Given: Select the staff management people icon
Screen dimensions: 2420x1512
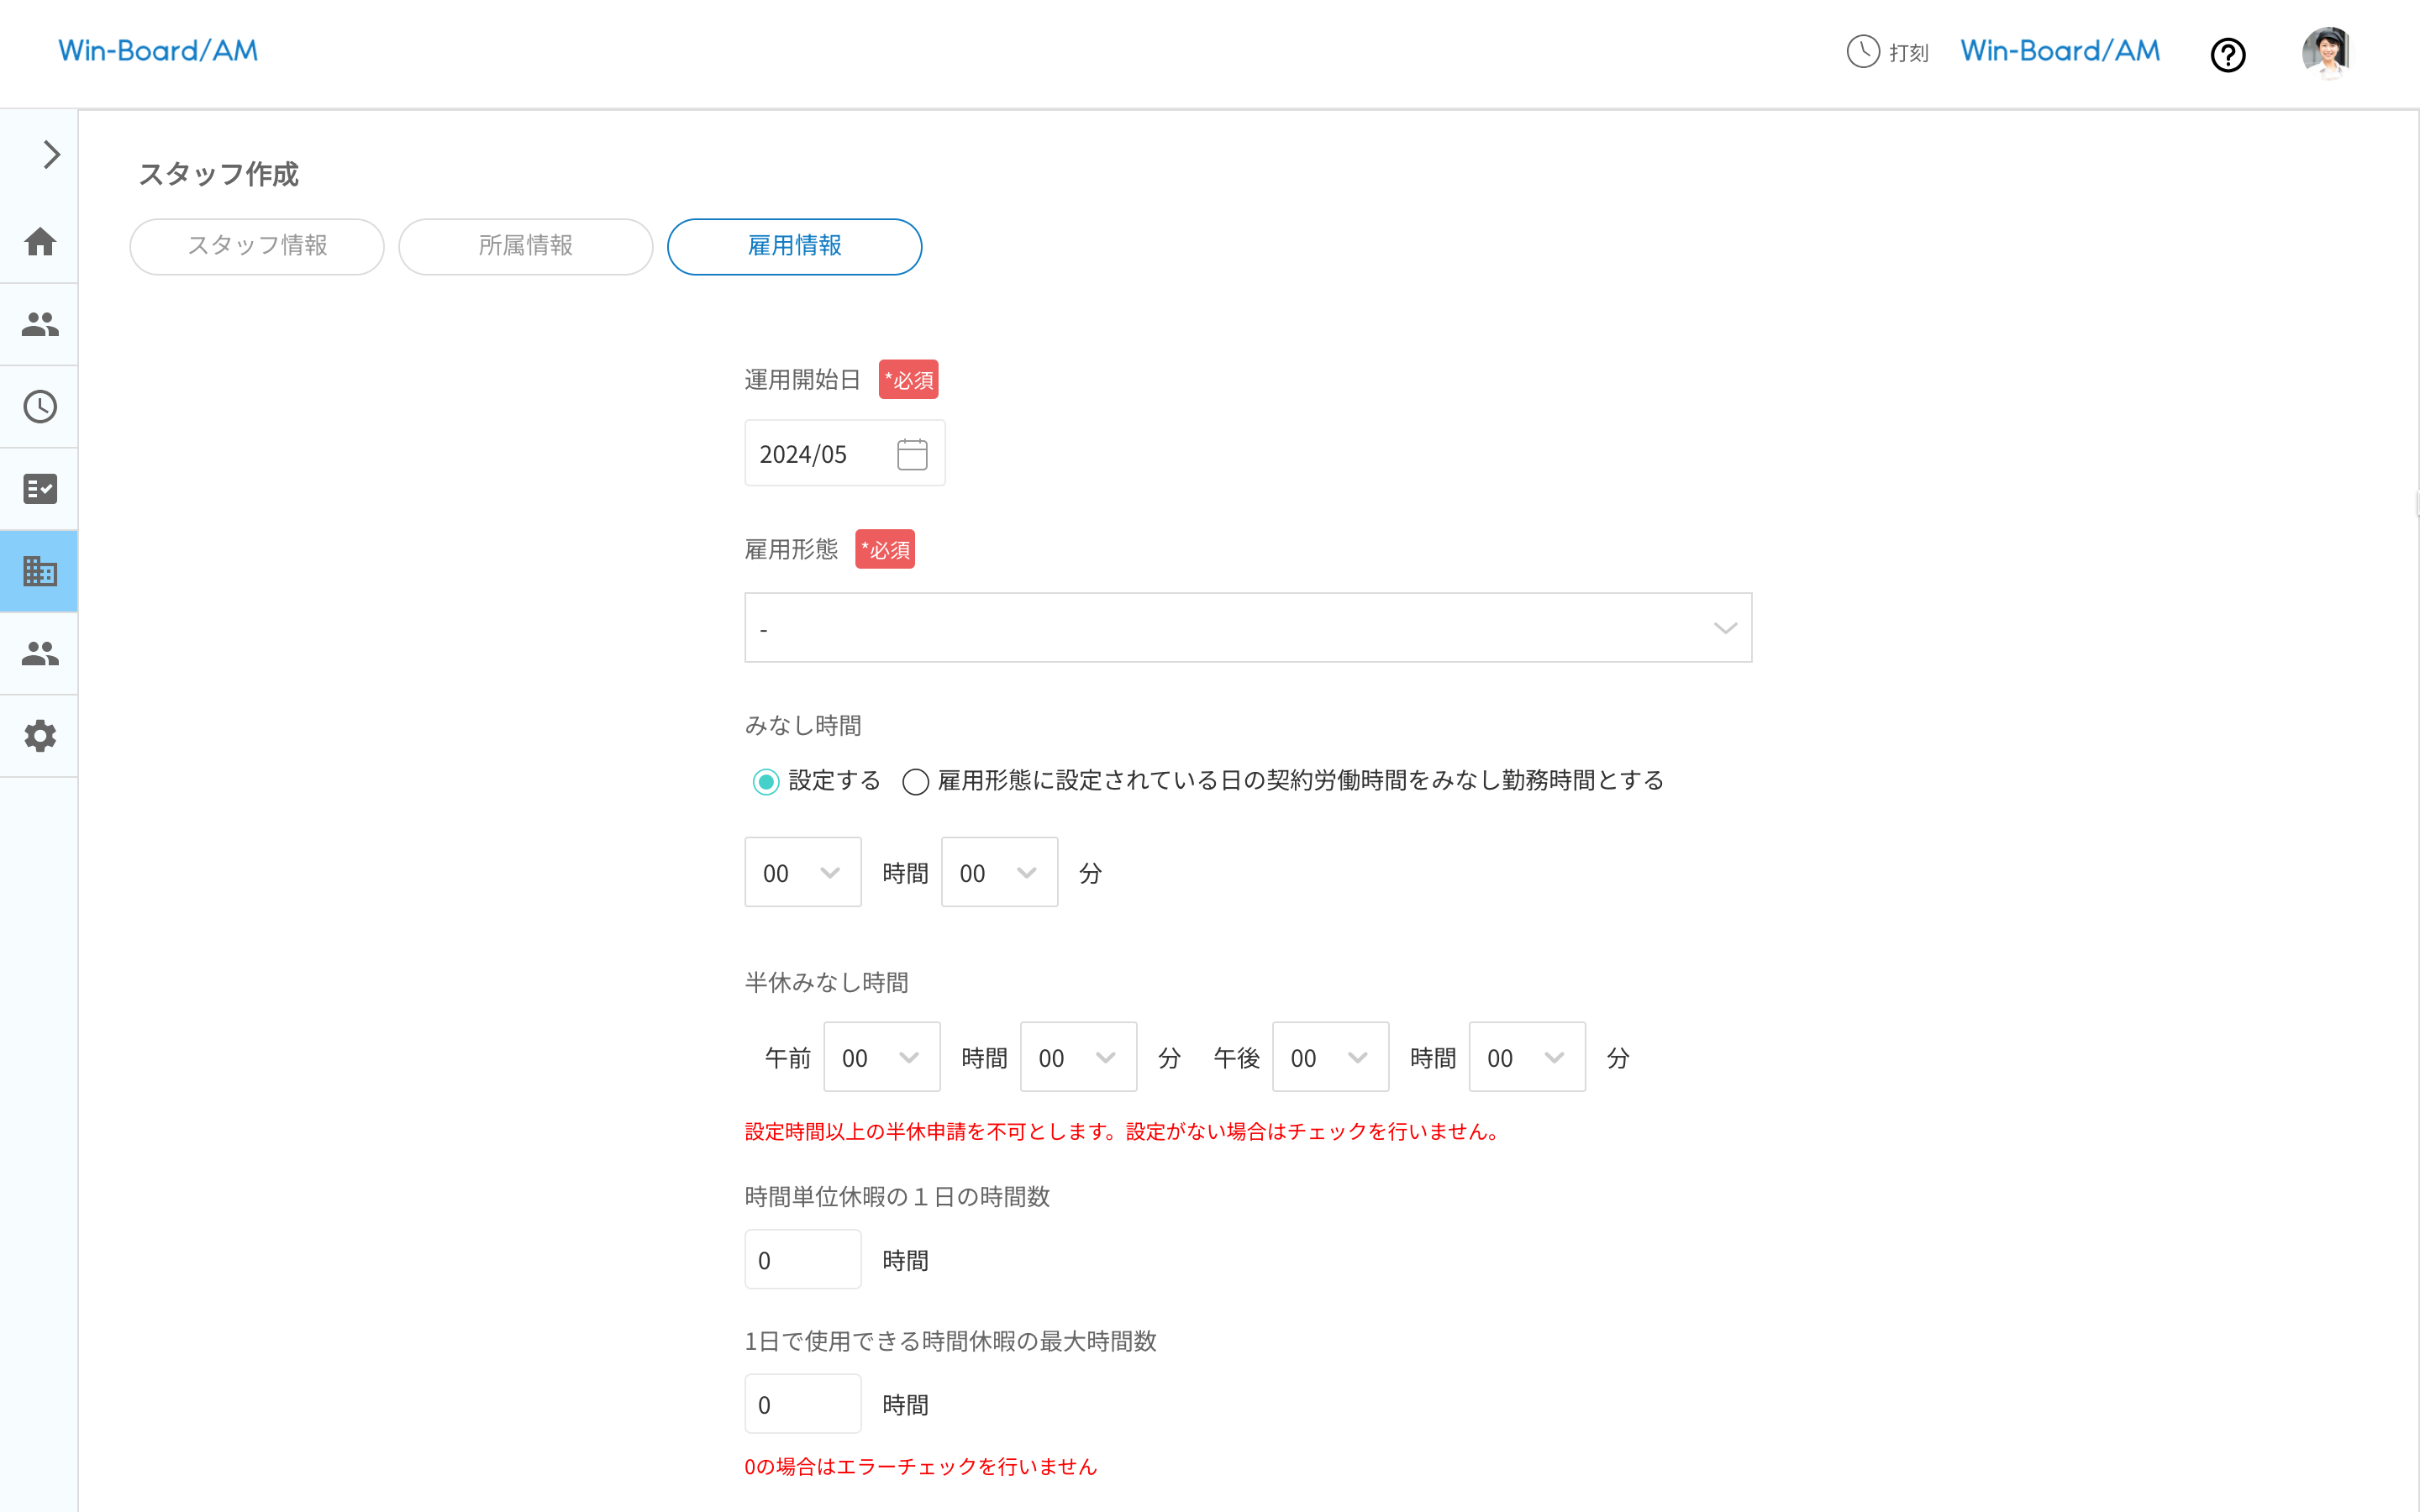Looking at the screenshot, I should (39, 323).
